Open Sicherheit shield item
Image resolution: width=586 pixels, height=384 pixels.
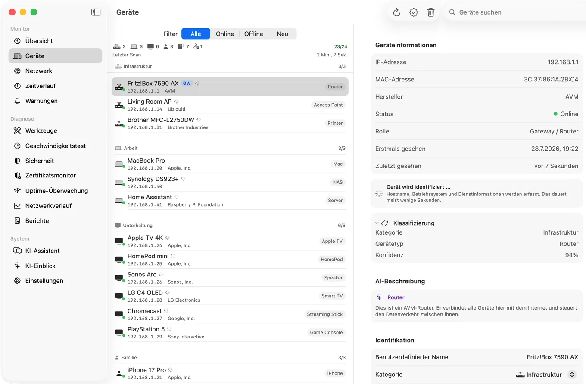click(55, 161)
